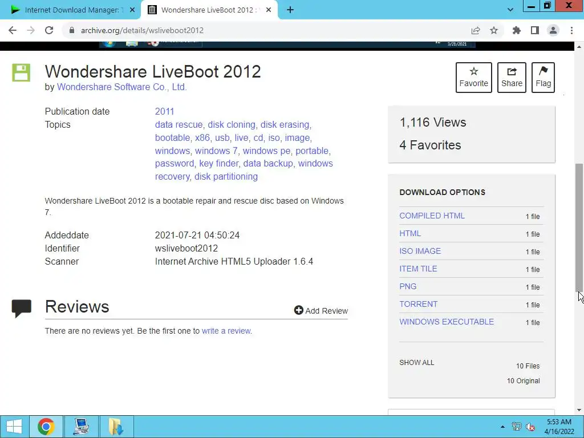Open the usb topic link
Screen dimensions: 584x438
click(222, 138)
